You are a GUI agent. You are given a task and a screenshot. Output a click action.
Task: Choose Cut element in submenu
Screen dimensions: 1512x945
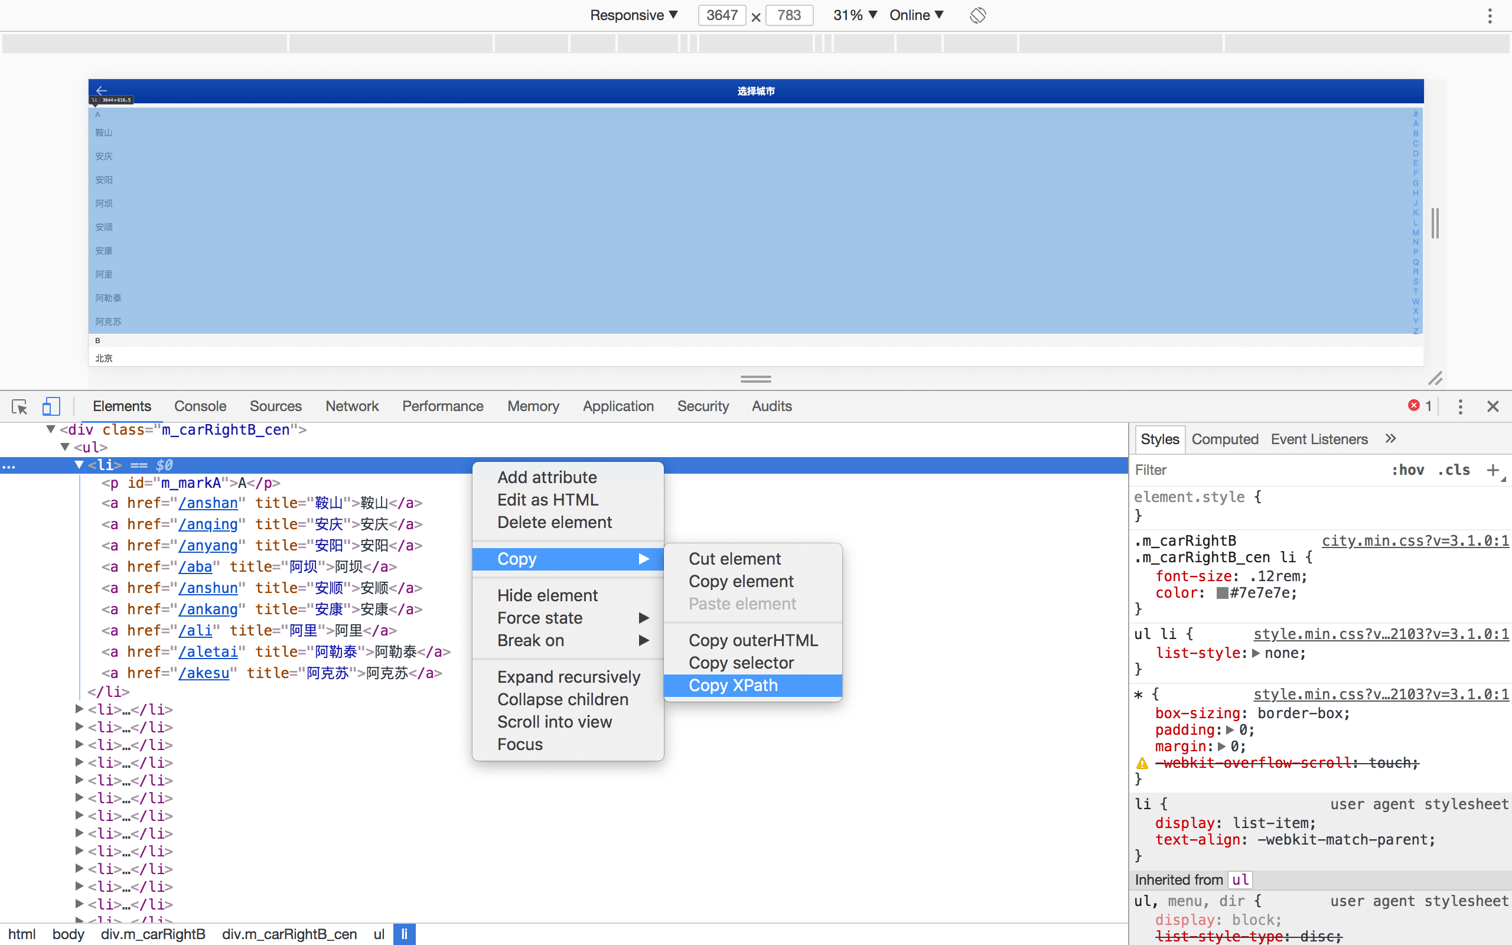(753, 559)
